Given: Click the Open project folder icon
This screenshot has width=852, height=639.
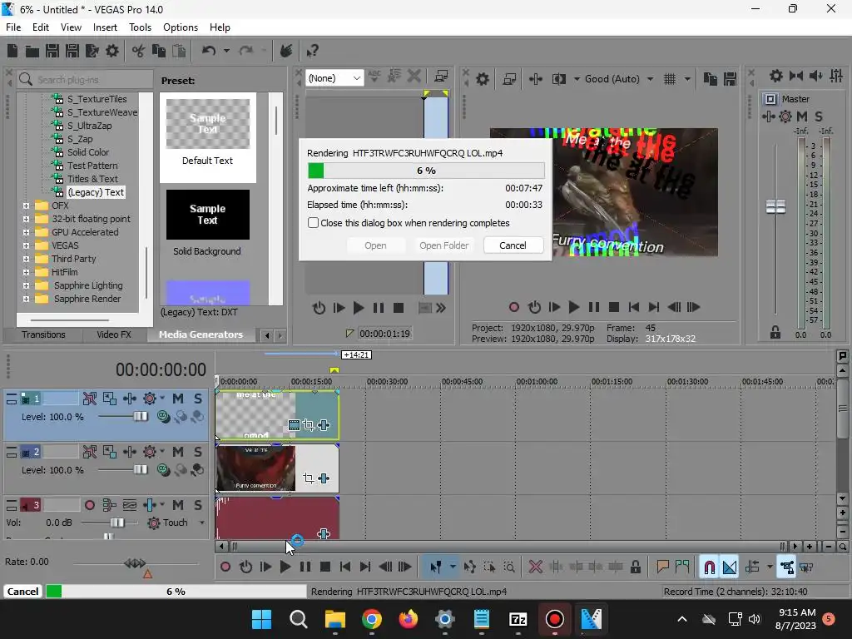Looking at the screenshot, I should tap(32, 51).
